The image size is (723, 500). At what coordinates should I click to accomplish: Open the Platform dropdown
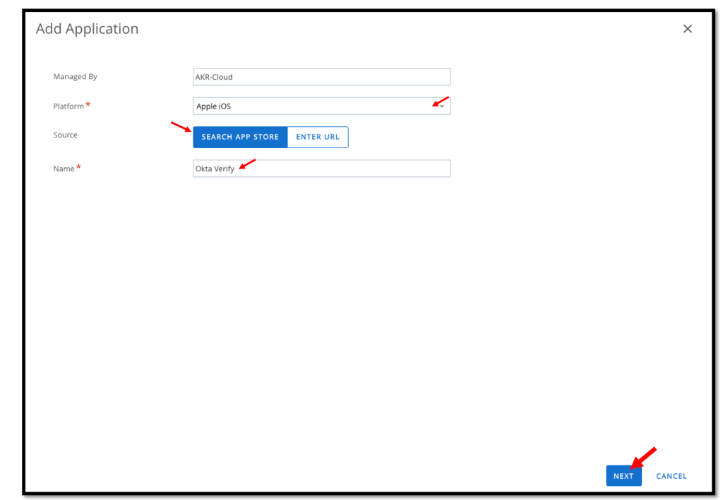point(321,106)
